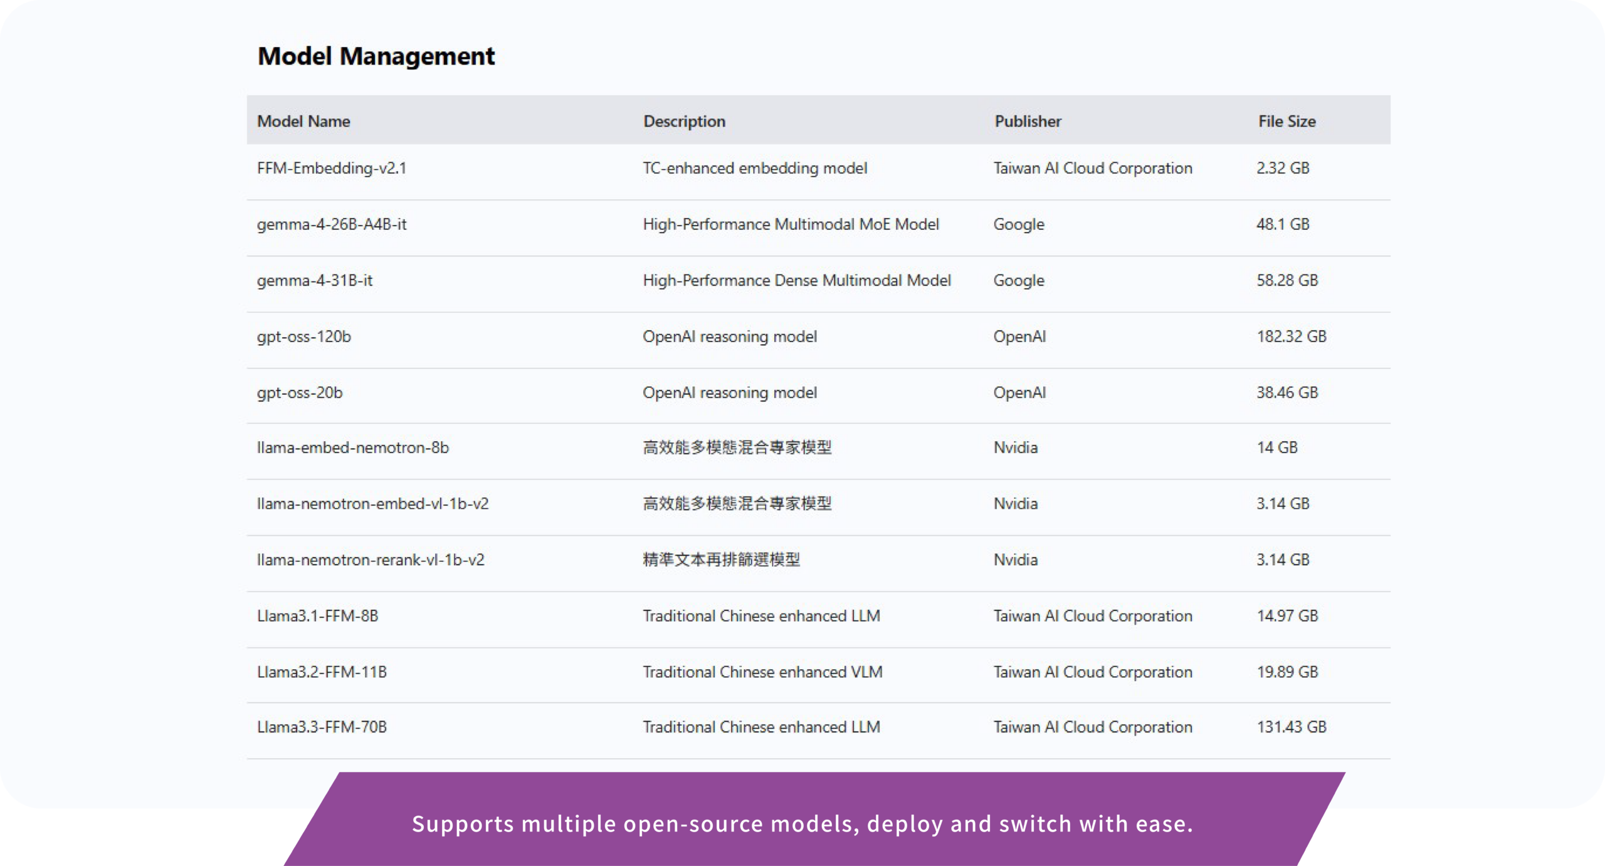Click the Traditional Chinese enhanced VLM description
The image size is (1605, 866).
tap(762, 672)
